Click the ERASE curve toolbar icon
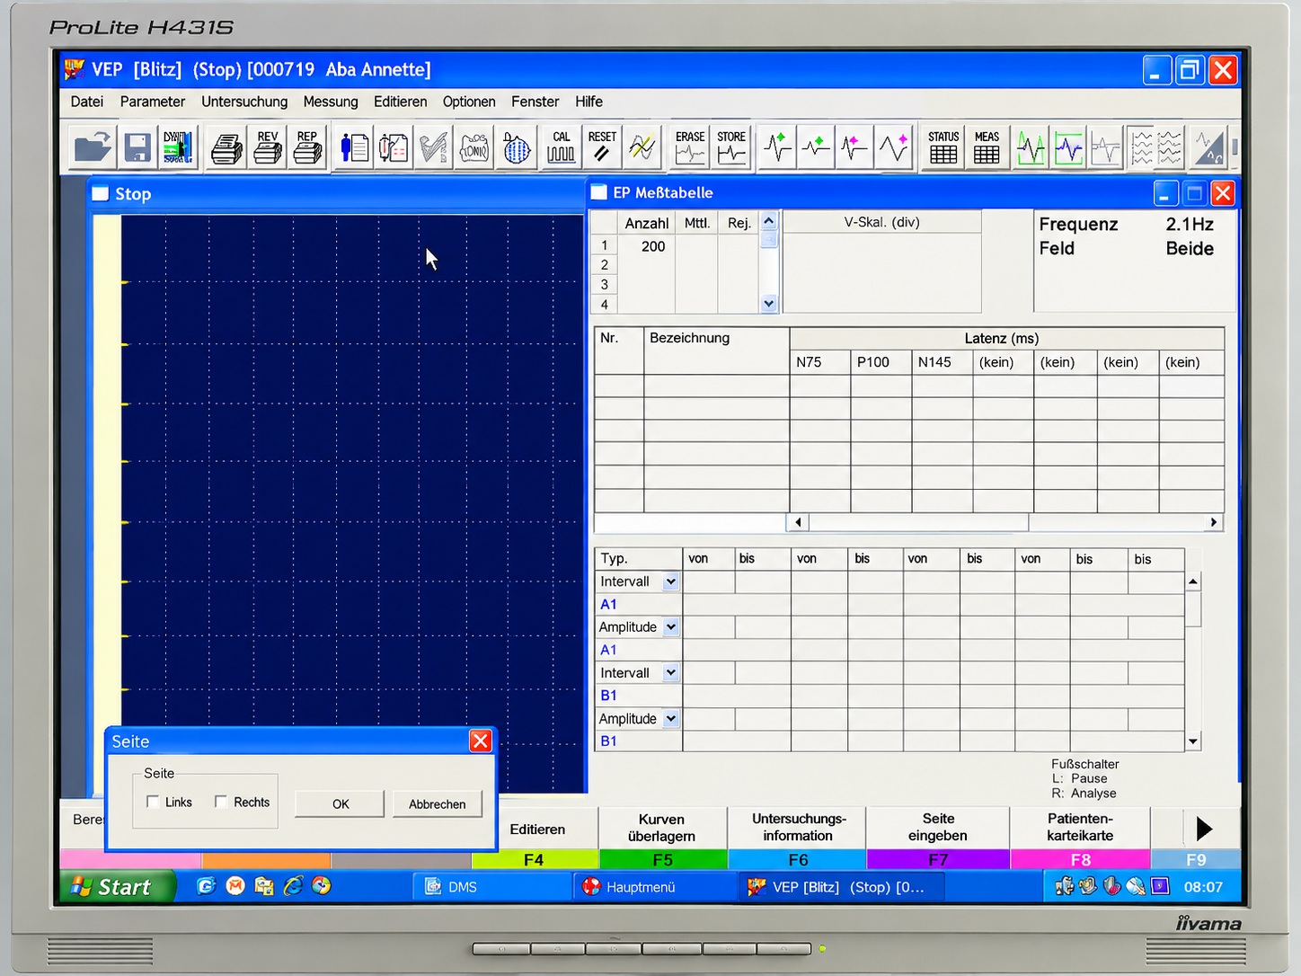The image size is (1301, 976). point(690,146)
